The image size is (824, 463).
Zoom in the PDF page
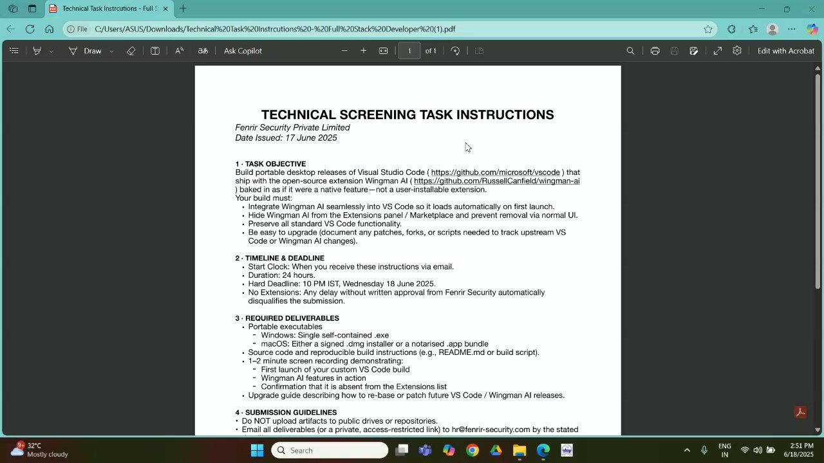tap(364, 51)
